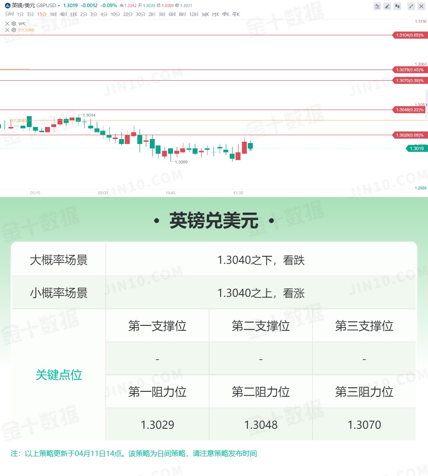Click the 1.3070(0.39%) level tag
Viewport: 428px width, 476px height.
click(x=409, y=81)
